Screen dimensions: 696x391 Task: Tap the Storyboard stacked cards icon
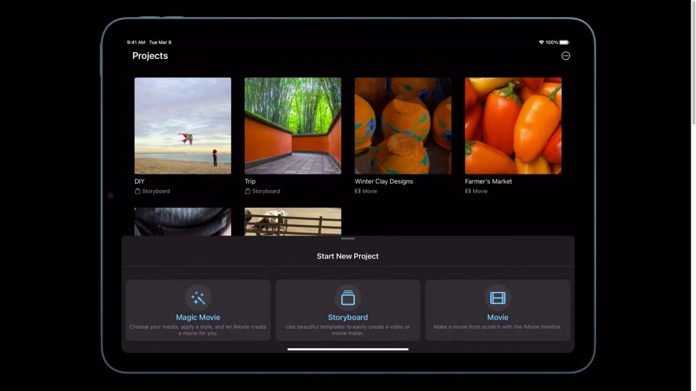click(x=348, y=298)
